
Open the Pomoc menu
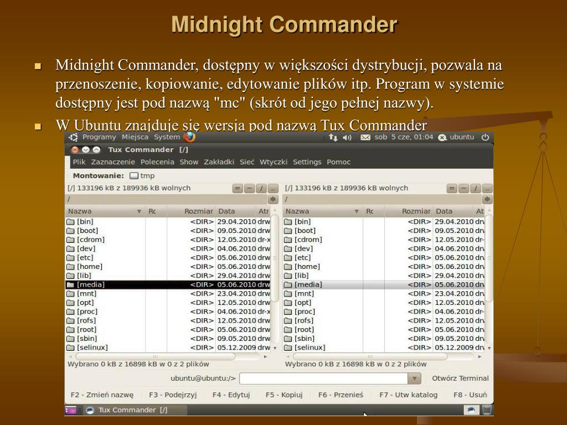pyautogui.click(x=338, y=162)
